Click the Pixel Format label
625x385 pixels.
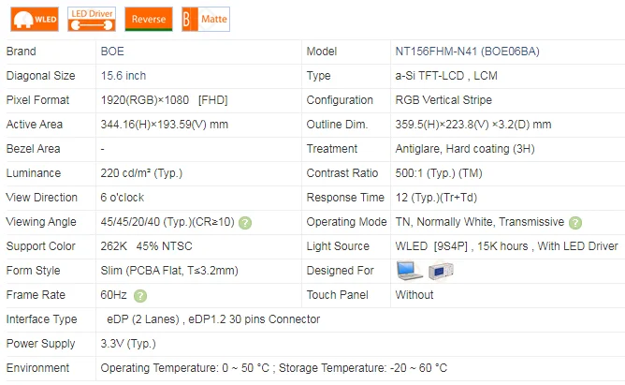37,100
